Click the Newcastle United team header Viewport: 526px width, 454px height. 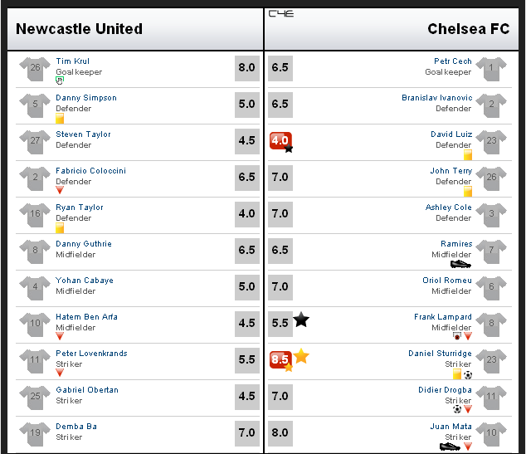[x=135, y=29]
